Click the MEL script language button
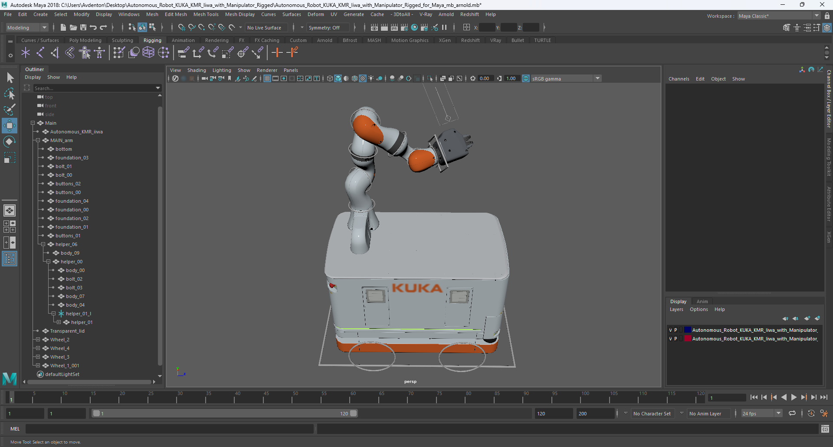 tap(15, 429)
